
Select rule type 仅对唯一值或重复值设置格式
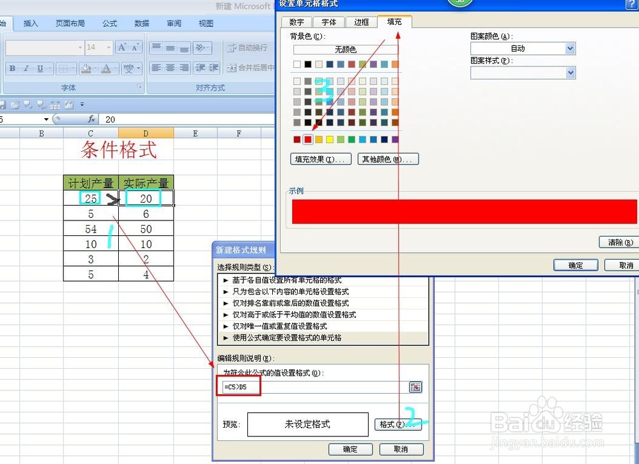(323, 326)
